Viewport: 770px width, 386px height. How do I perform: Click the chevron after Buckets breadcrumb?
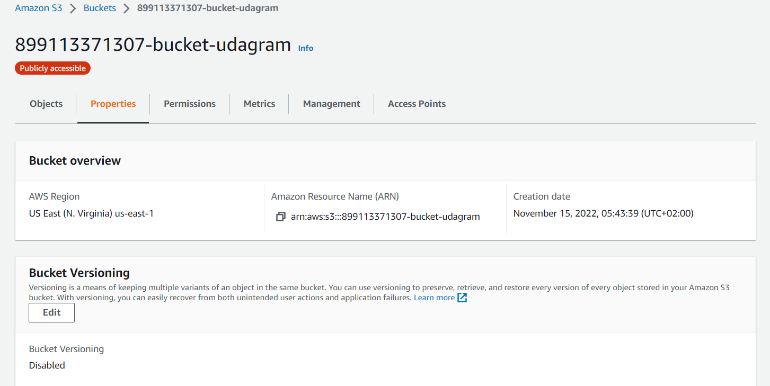(x=126, y=8)
